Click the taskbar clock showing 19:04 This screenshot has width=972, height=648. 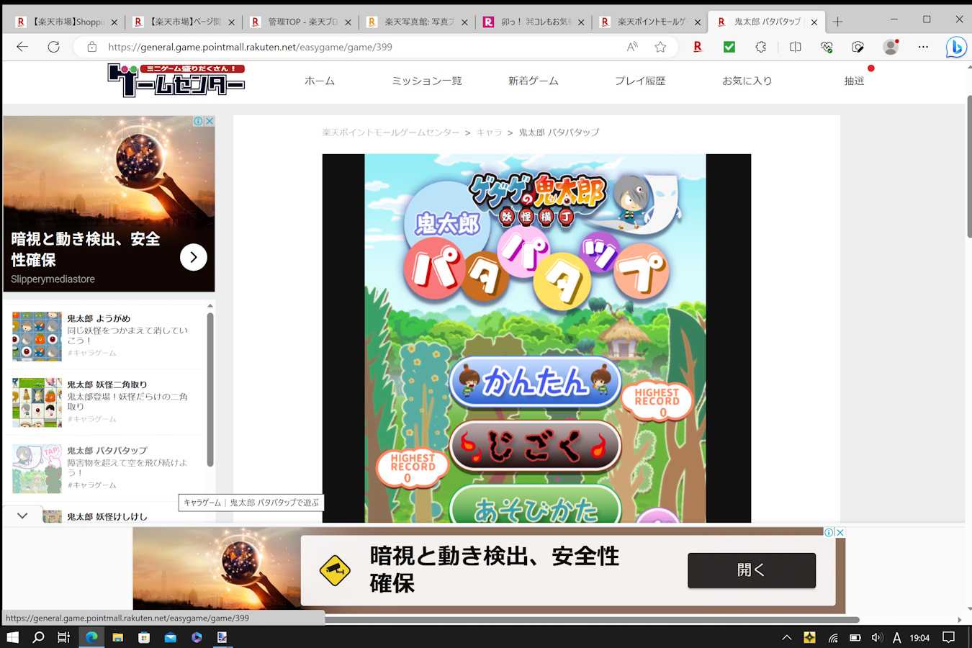tap(919, 637)
